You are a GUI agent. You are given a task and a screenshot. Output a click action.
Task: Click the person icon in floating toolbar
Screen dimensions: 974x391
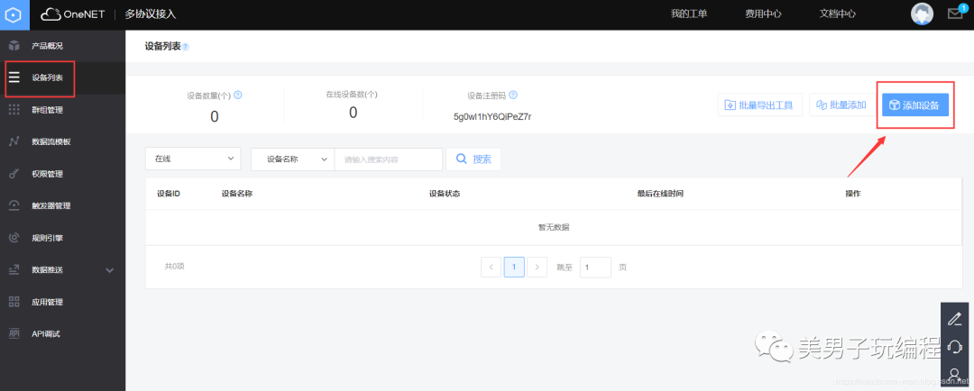955,373
